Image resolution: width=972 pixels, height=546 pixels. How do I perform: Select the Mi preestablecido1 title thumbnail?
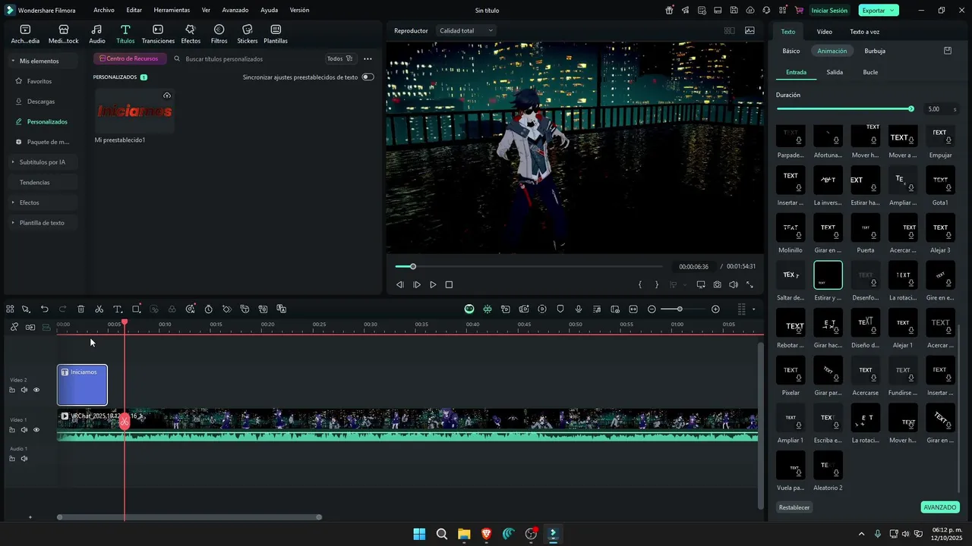(x=134, y=111)
